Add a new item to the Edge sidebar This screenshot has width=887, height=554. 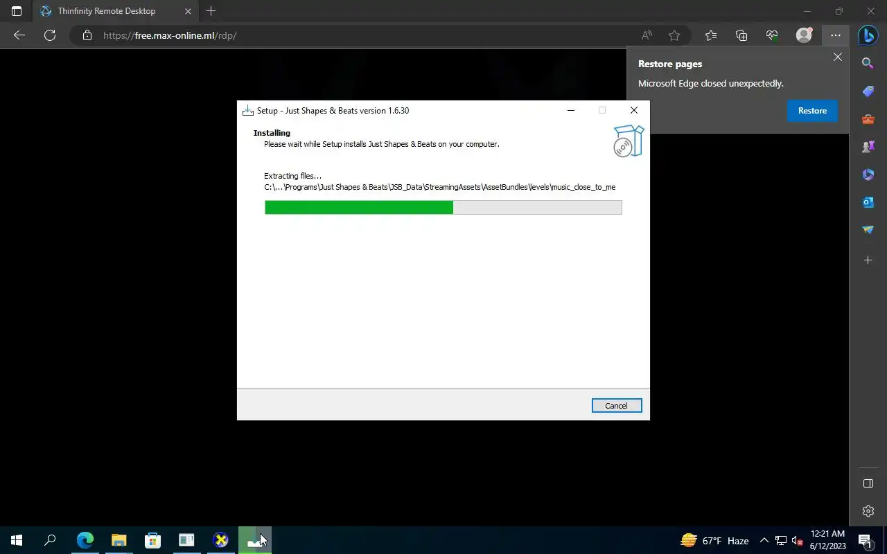point(868,260)
